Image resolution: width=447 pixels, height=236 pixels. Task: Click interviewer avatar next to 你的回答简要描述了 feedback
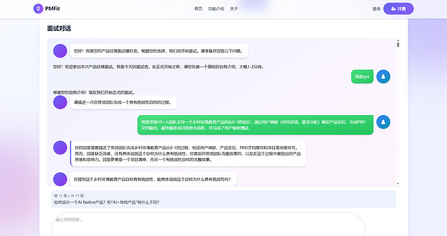[60, 148]
